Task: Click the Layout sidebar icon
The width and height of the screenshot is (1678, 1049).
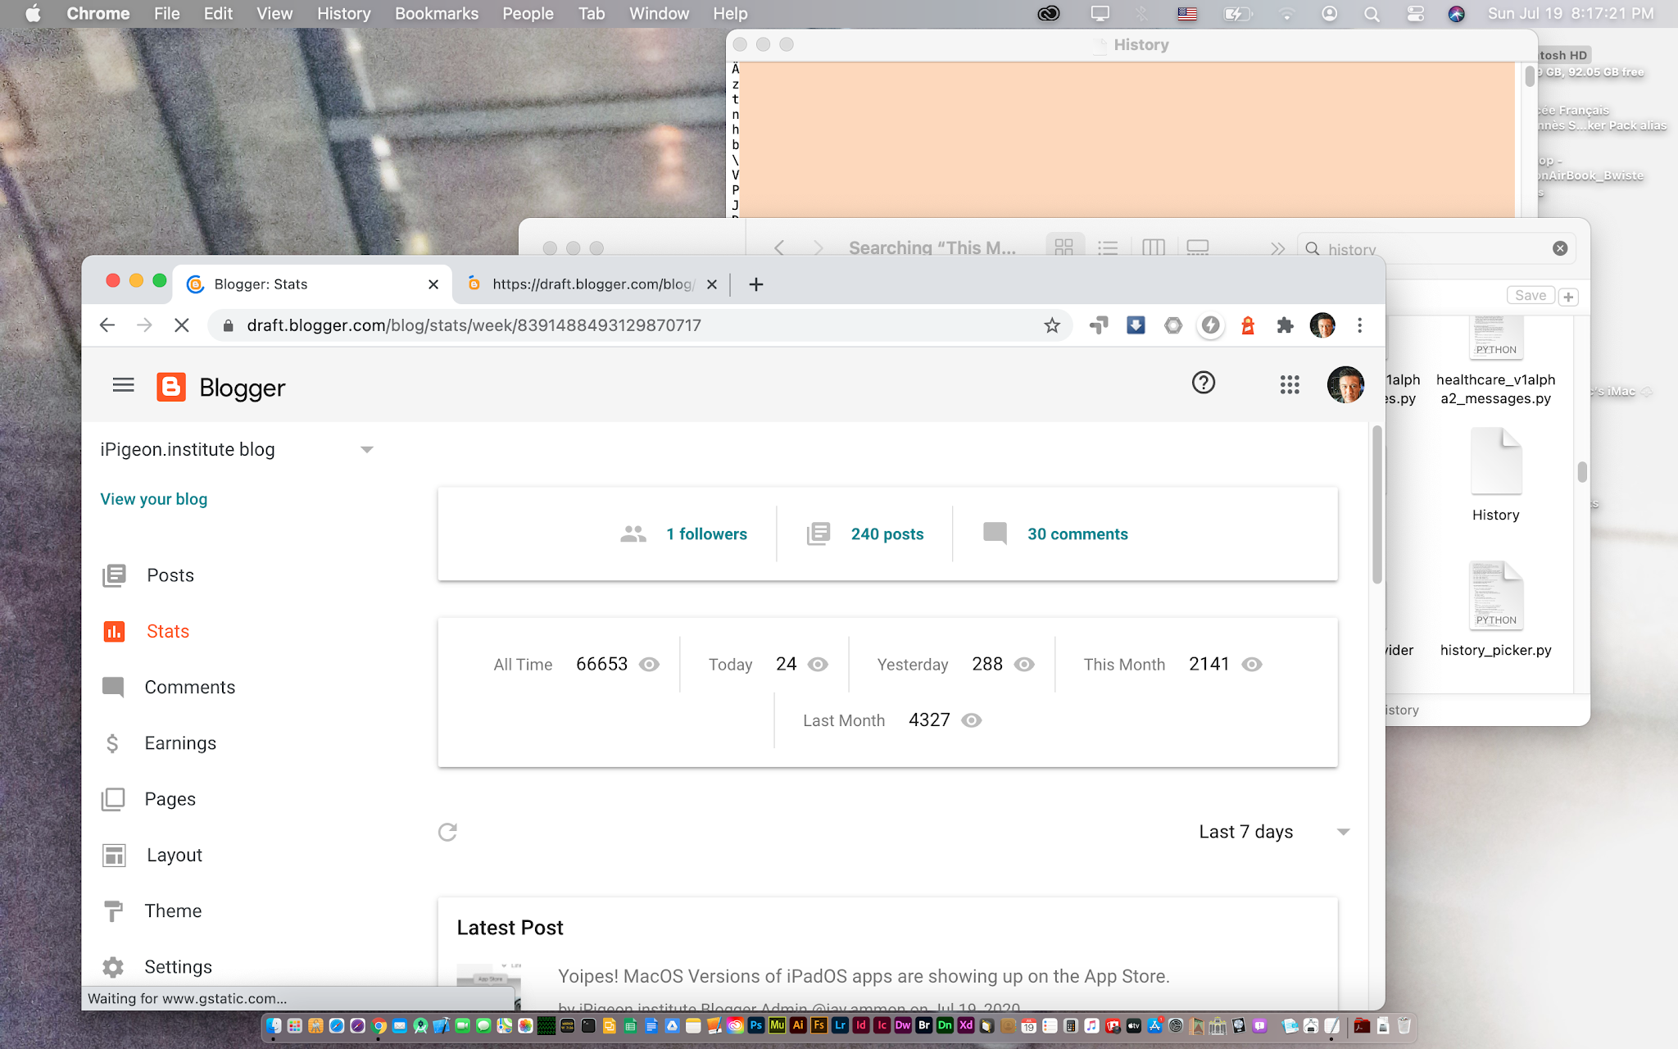Action: [x=114, y=855]
